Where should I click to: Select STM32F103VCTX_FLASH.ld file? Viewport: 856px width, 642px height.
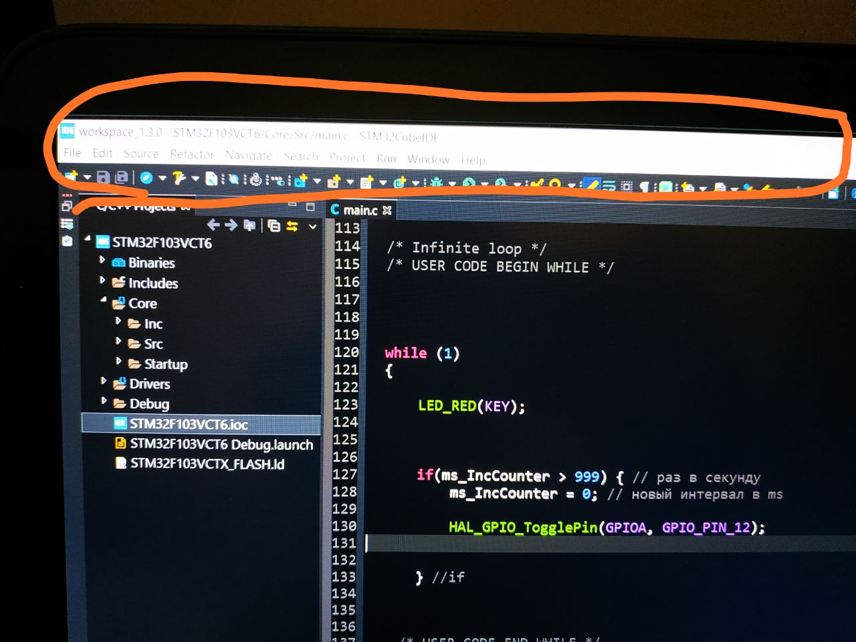207,463
